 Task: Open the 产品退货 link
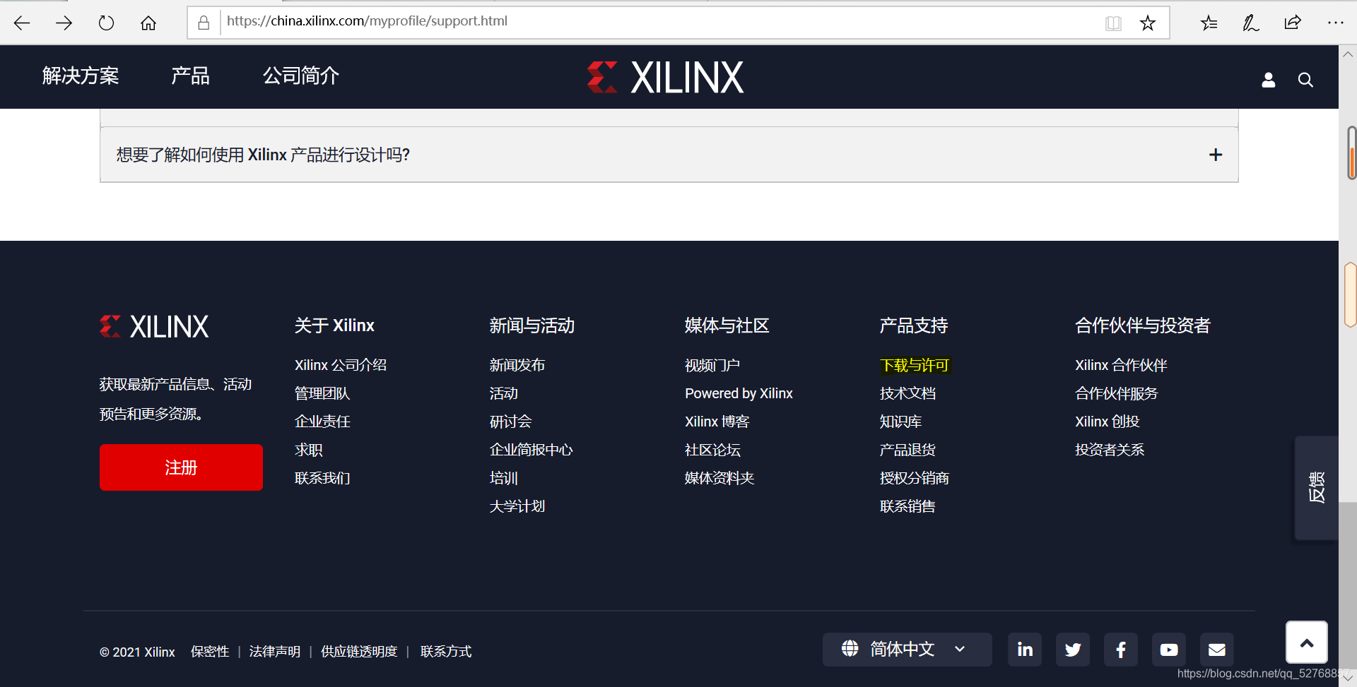coord(907,450)
